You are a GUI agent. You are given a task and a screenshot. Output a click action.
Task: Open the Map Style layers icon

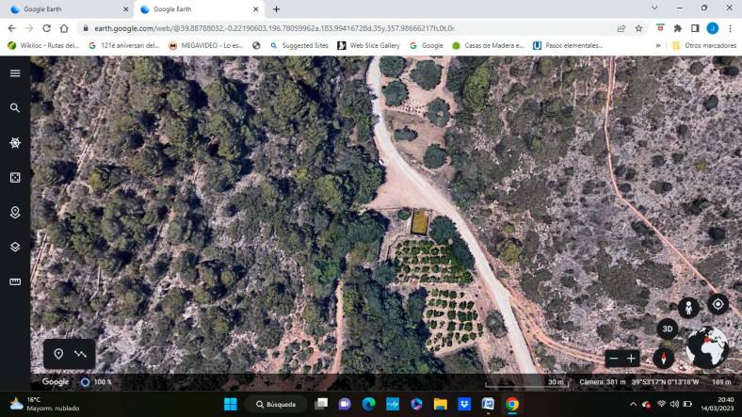point(15,247)
